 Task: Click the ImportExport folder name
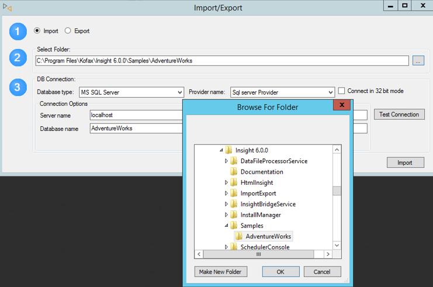tap(258, 193)
